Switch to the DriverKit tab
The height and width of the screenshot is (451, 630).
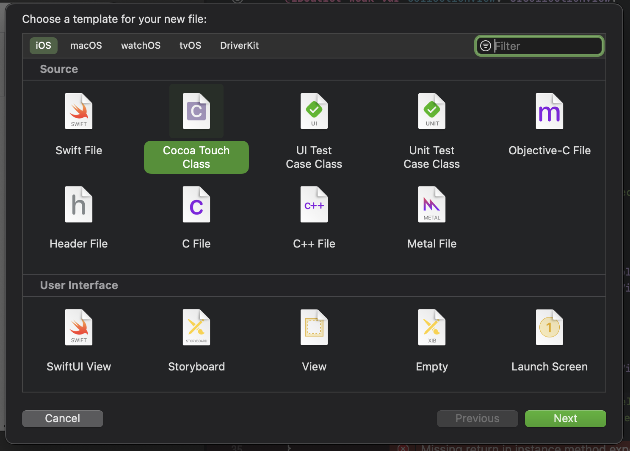point(239,45)
